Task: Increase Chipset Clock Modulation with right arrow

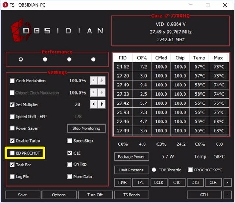Action: click(102, 92)
